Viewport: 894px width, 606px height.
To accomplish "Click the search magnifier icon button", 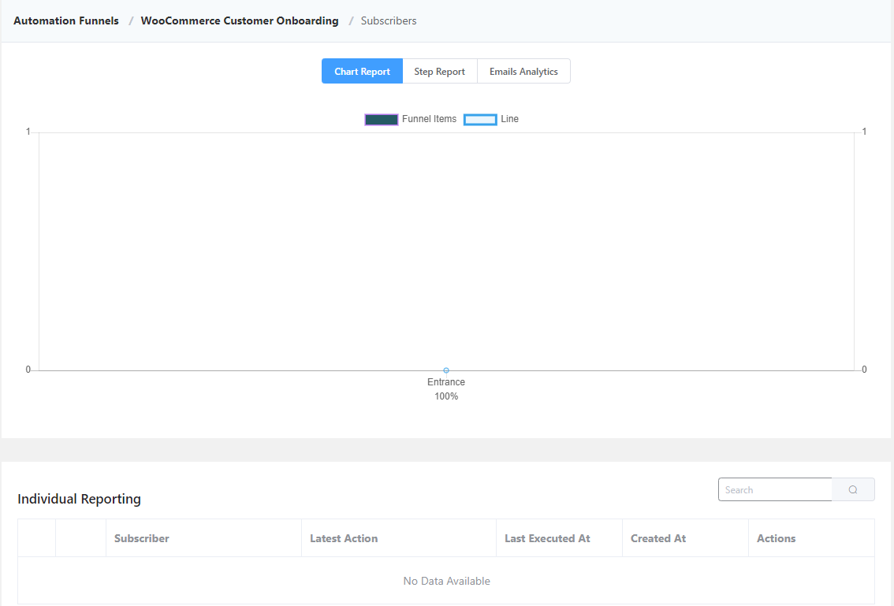I will (x=853, y=489).
